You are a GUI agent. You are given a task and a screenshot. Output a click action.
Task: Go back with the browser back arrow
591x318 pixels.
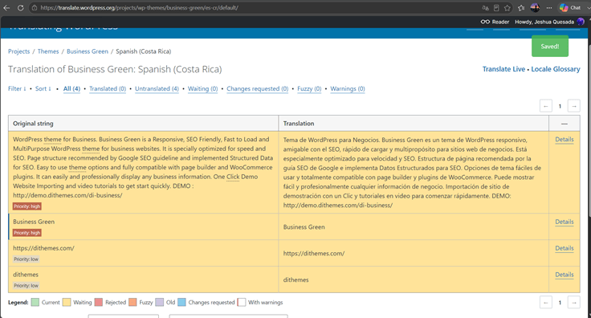[x=6, y=7]
